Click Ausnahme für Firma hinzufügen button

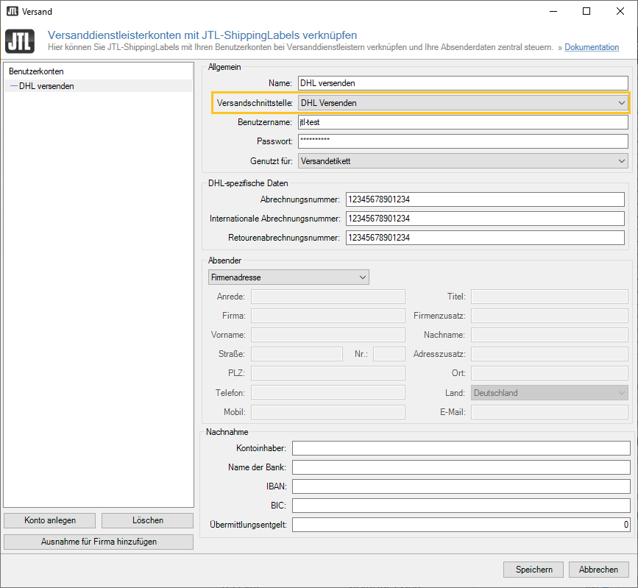point(99,542)
